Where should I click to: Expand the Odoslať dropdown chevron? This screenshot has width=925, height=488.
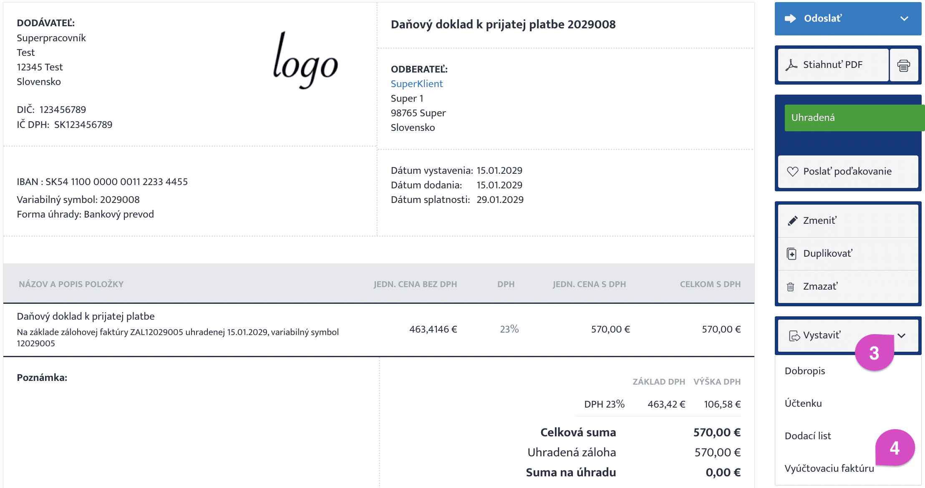click(x=904, y=18)
